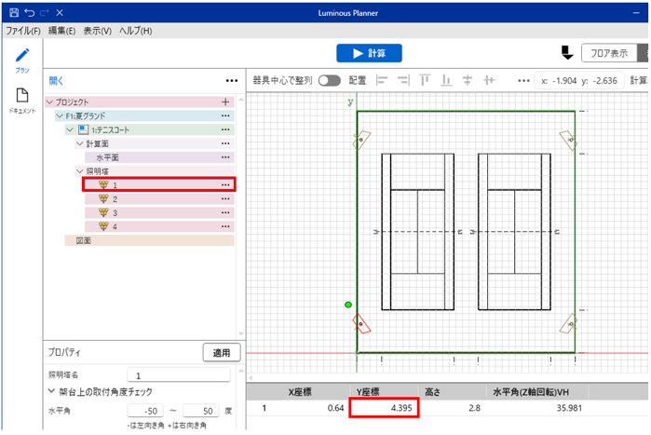Click the Y座標 value 4.395 cell
The image size is (651, 435).
click(x=384, y=407)
